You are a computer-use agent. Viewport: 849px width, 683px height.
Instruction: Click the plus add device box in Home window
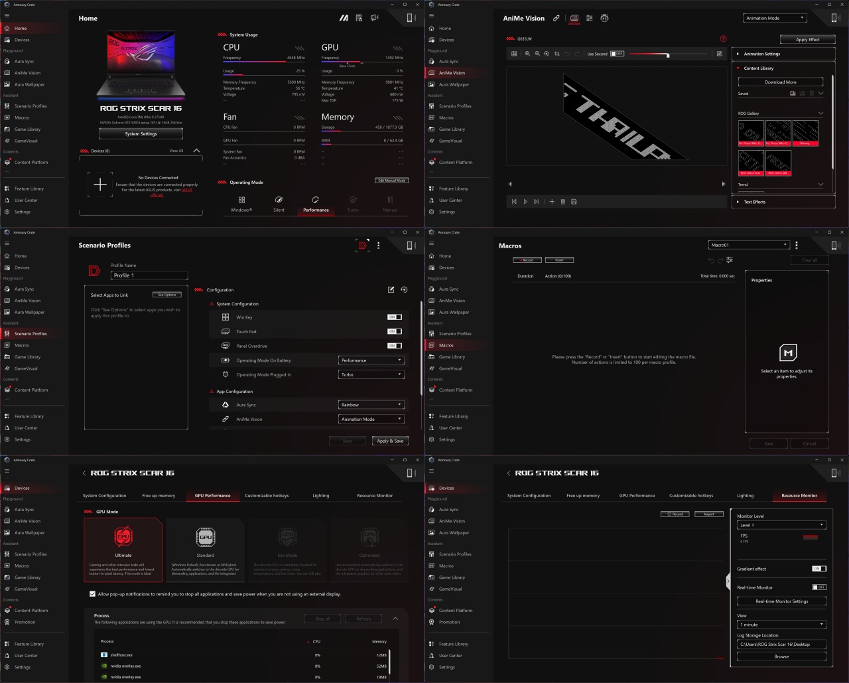tap(100, 185)
